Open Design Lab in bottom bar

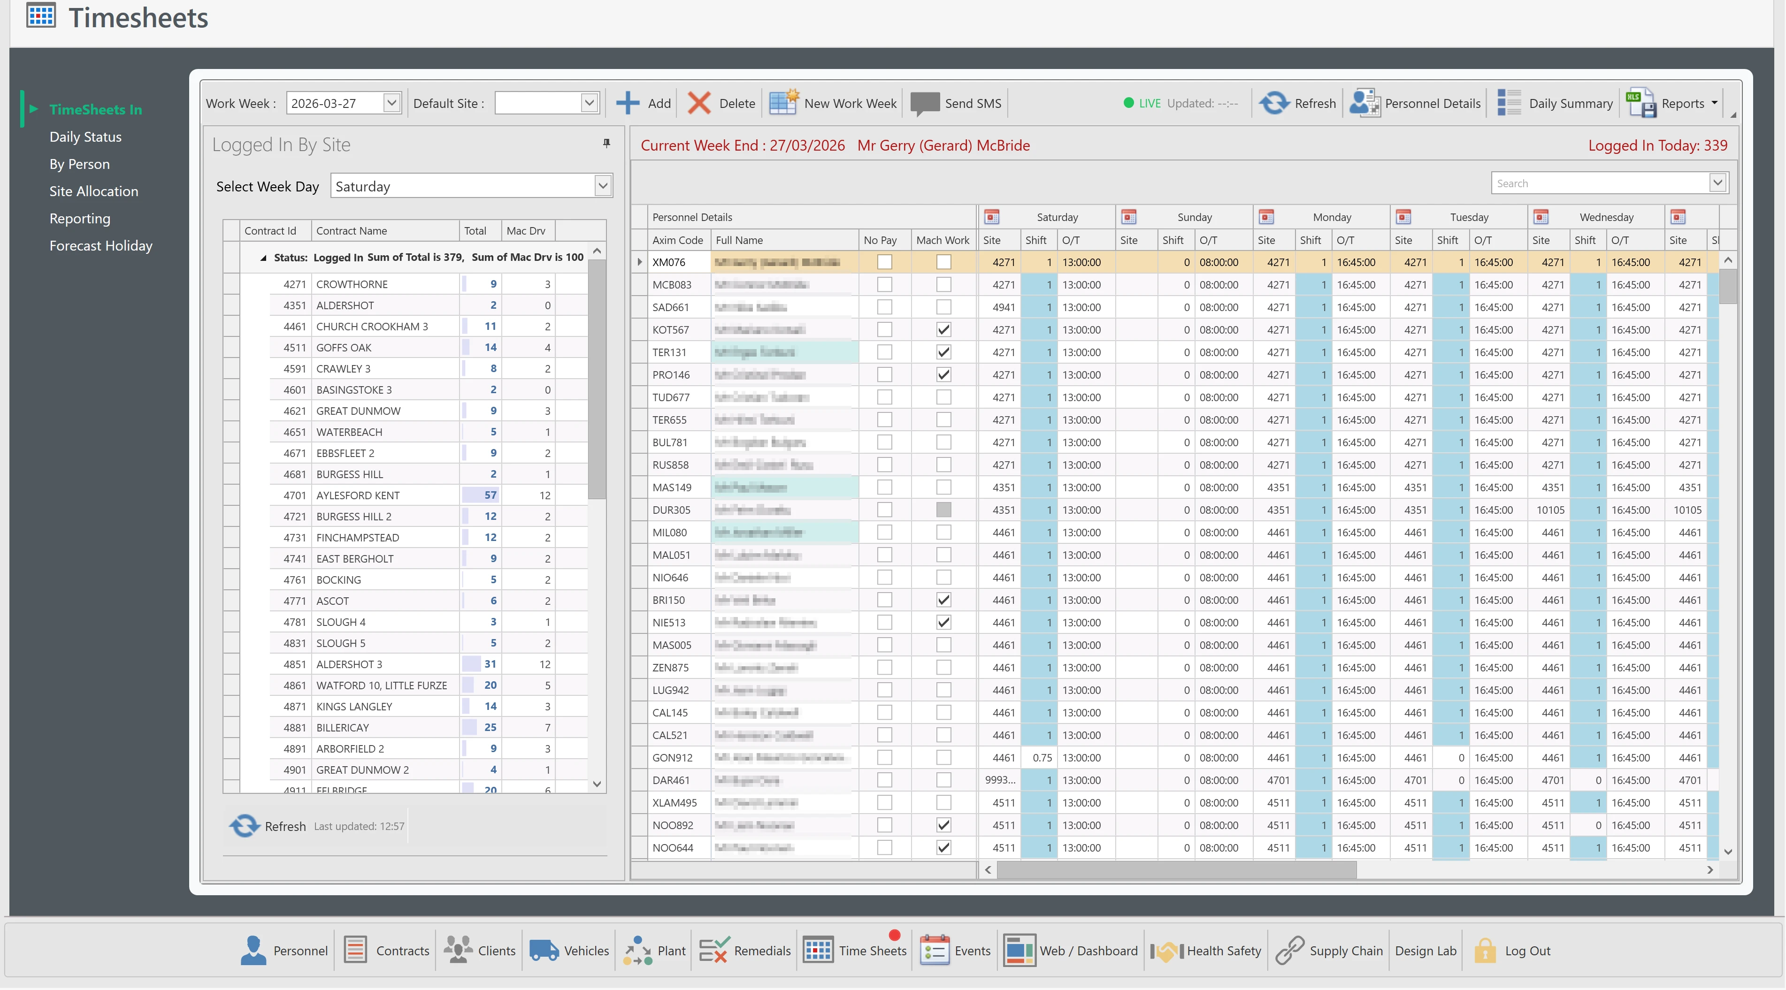1426,951
